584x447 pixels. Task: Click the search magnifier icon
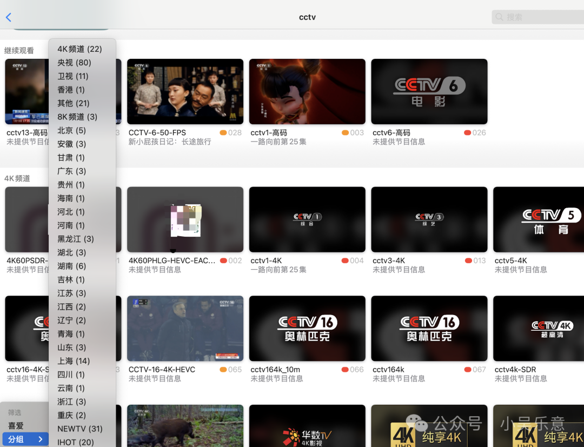[x=500, y=17]
